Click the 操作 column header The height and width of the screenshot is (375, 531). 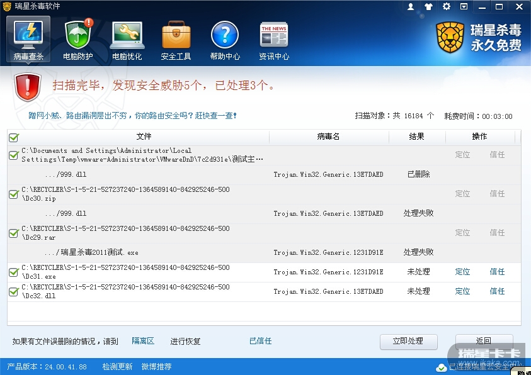point(479,137)
